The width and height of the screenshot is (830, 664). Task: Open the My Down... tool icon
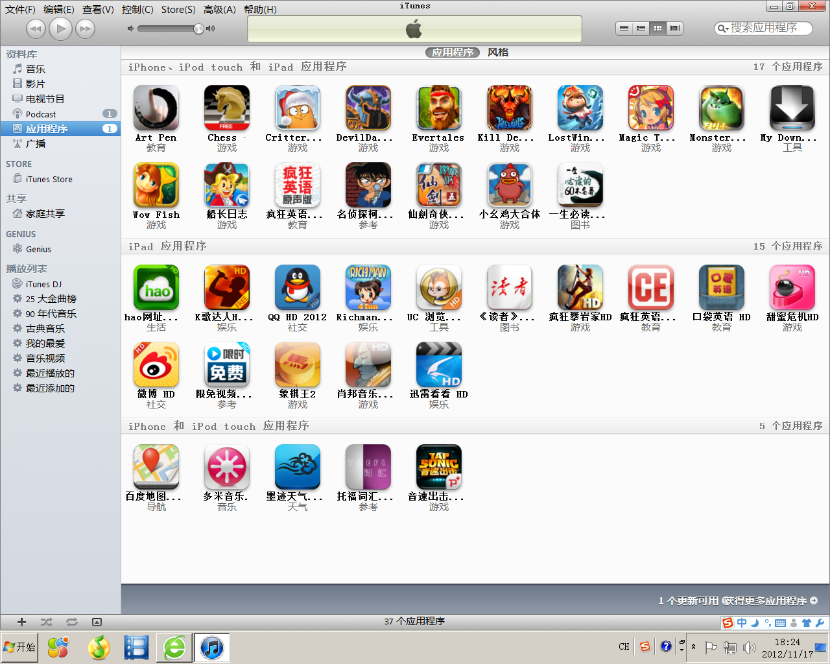pyautogui.click(x=792, y=108)
